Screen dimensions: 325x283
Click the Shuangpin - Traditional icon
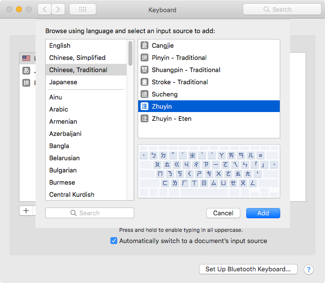(x=144, y=70)
